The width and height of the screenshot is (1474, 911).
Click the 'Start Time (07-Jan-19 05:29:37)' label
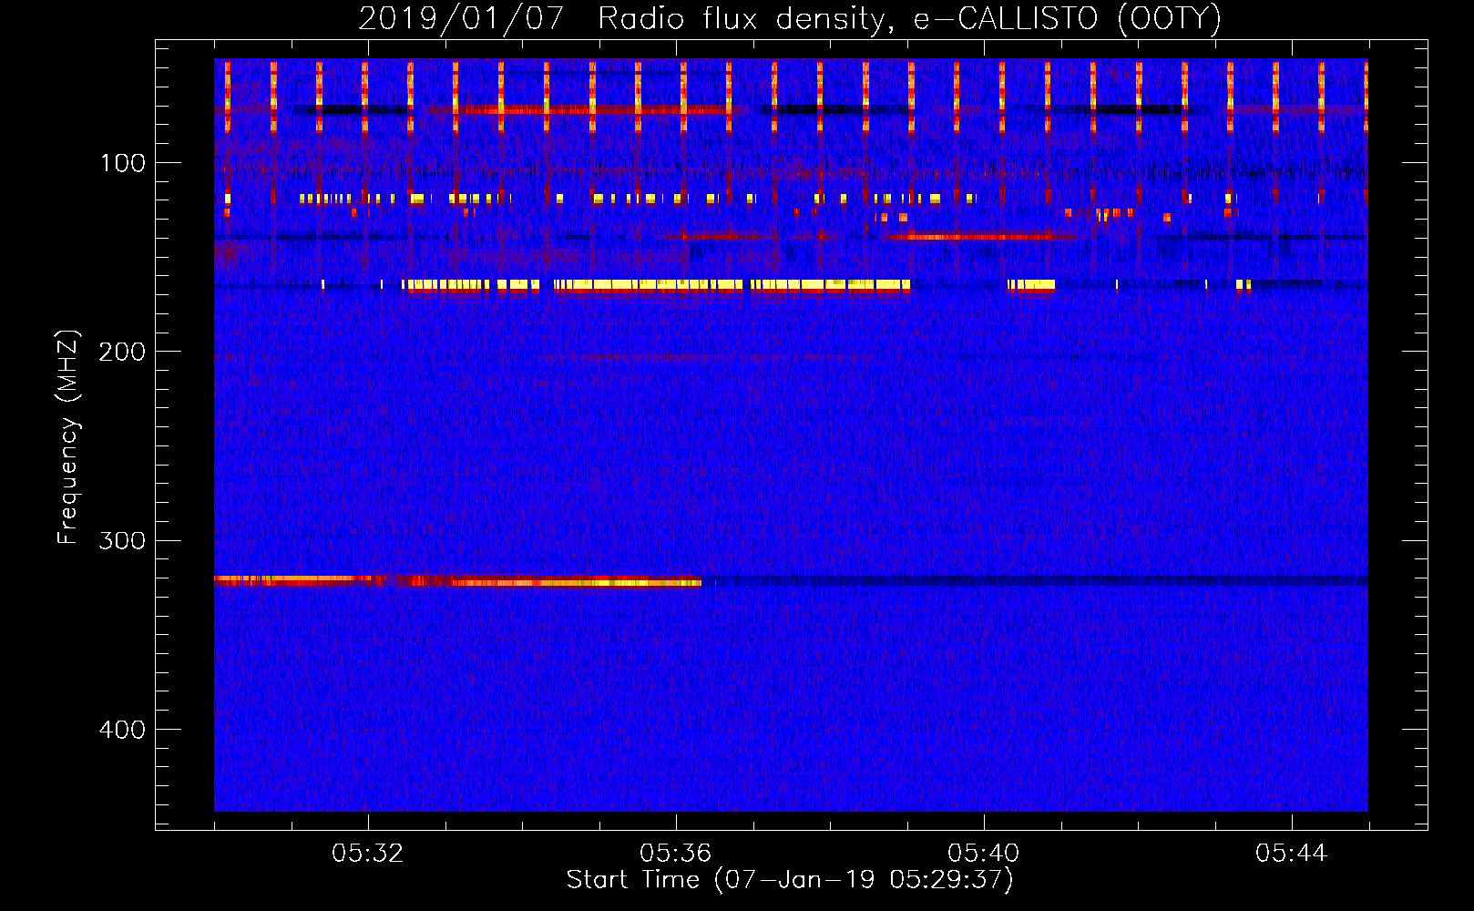[x=790, y=880]
